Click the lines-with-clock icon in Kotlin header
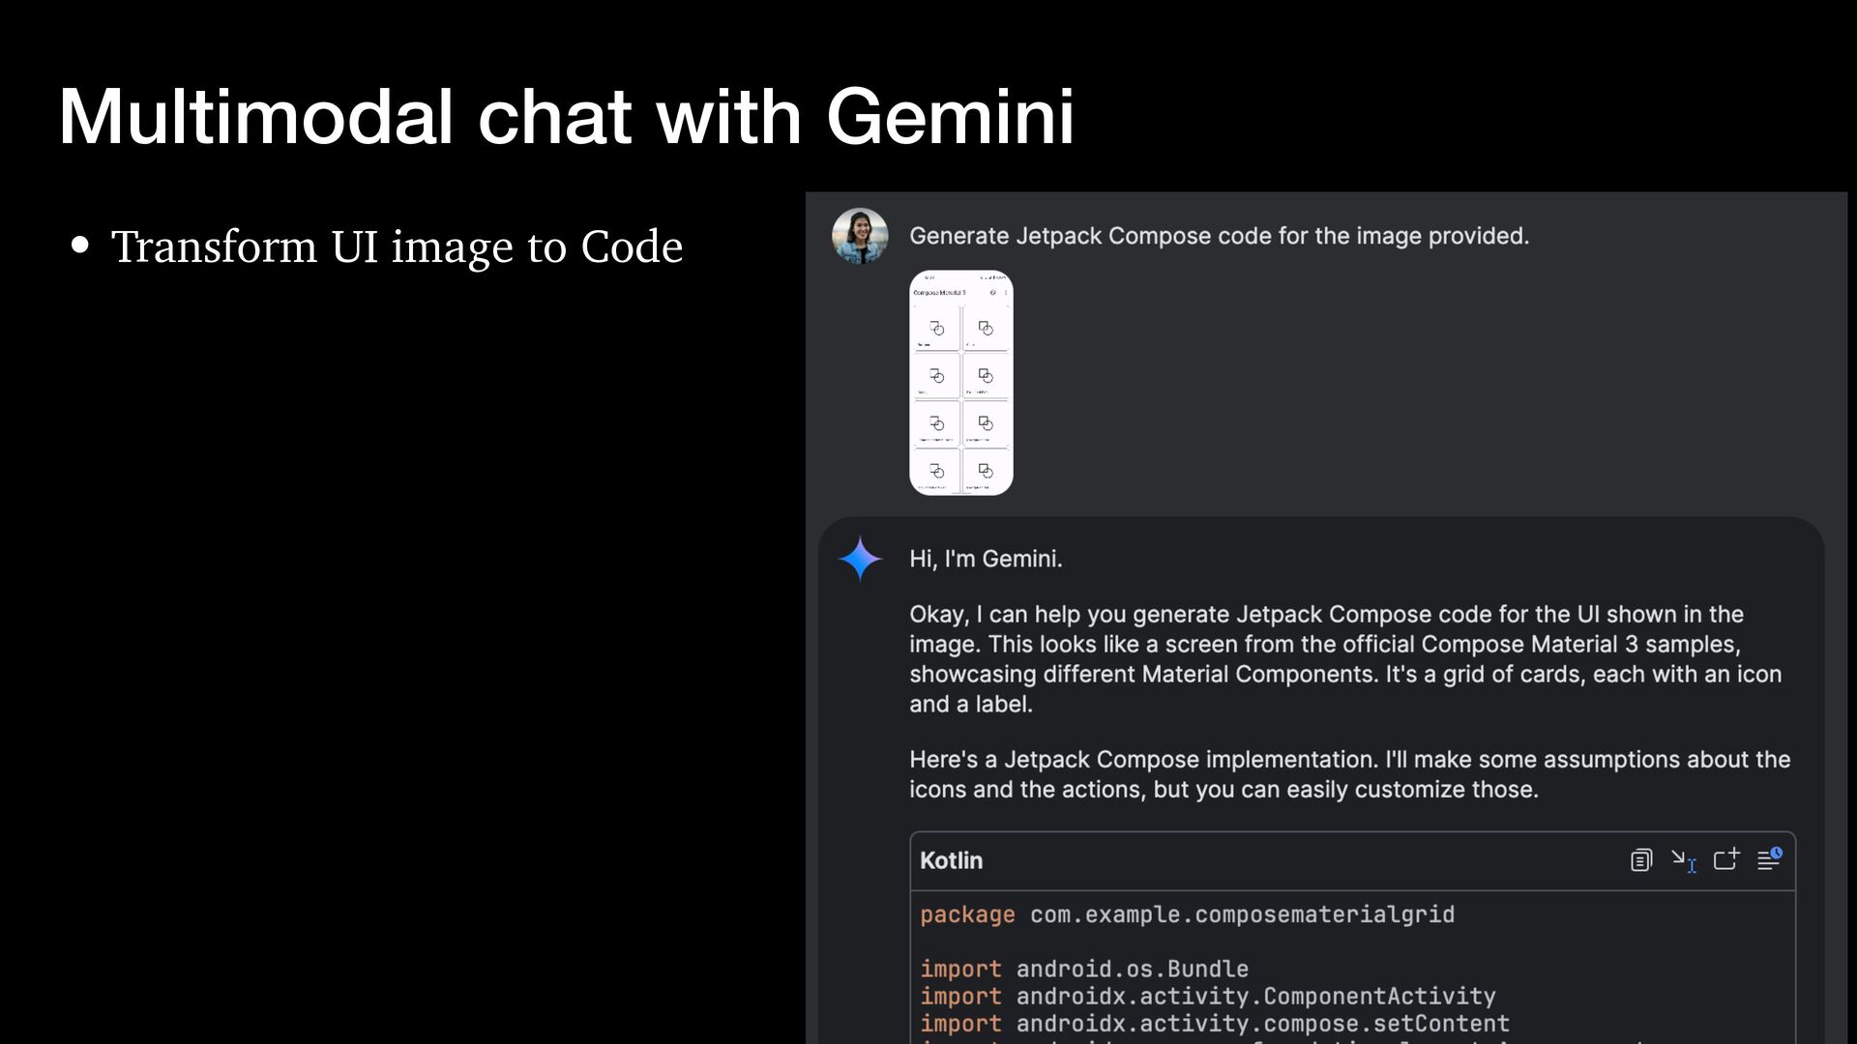The height and width of the screenshot is (1044, 1857). click(x=1769, y=859)
